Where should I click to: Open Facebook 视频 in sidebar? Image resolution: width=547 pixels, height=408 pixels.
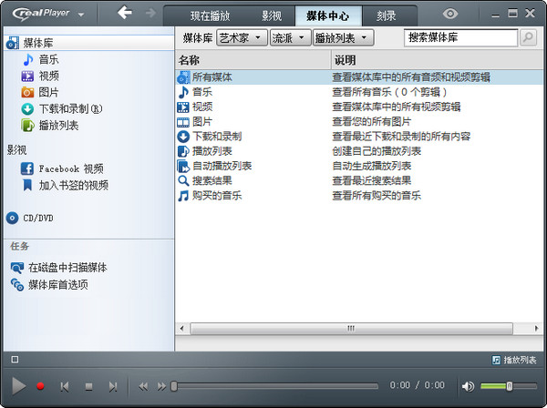point(70,168)
